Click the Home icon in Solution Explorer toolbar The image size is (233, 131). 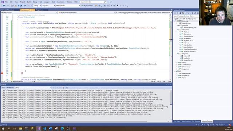180,13
